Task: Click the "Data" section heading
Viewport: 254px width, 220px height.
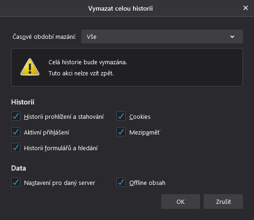Action: coord(18,168)
